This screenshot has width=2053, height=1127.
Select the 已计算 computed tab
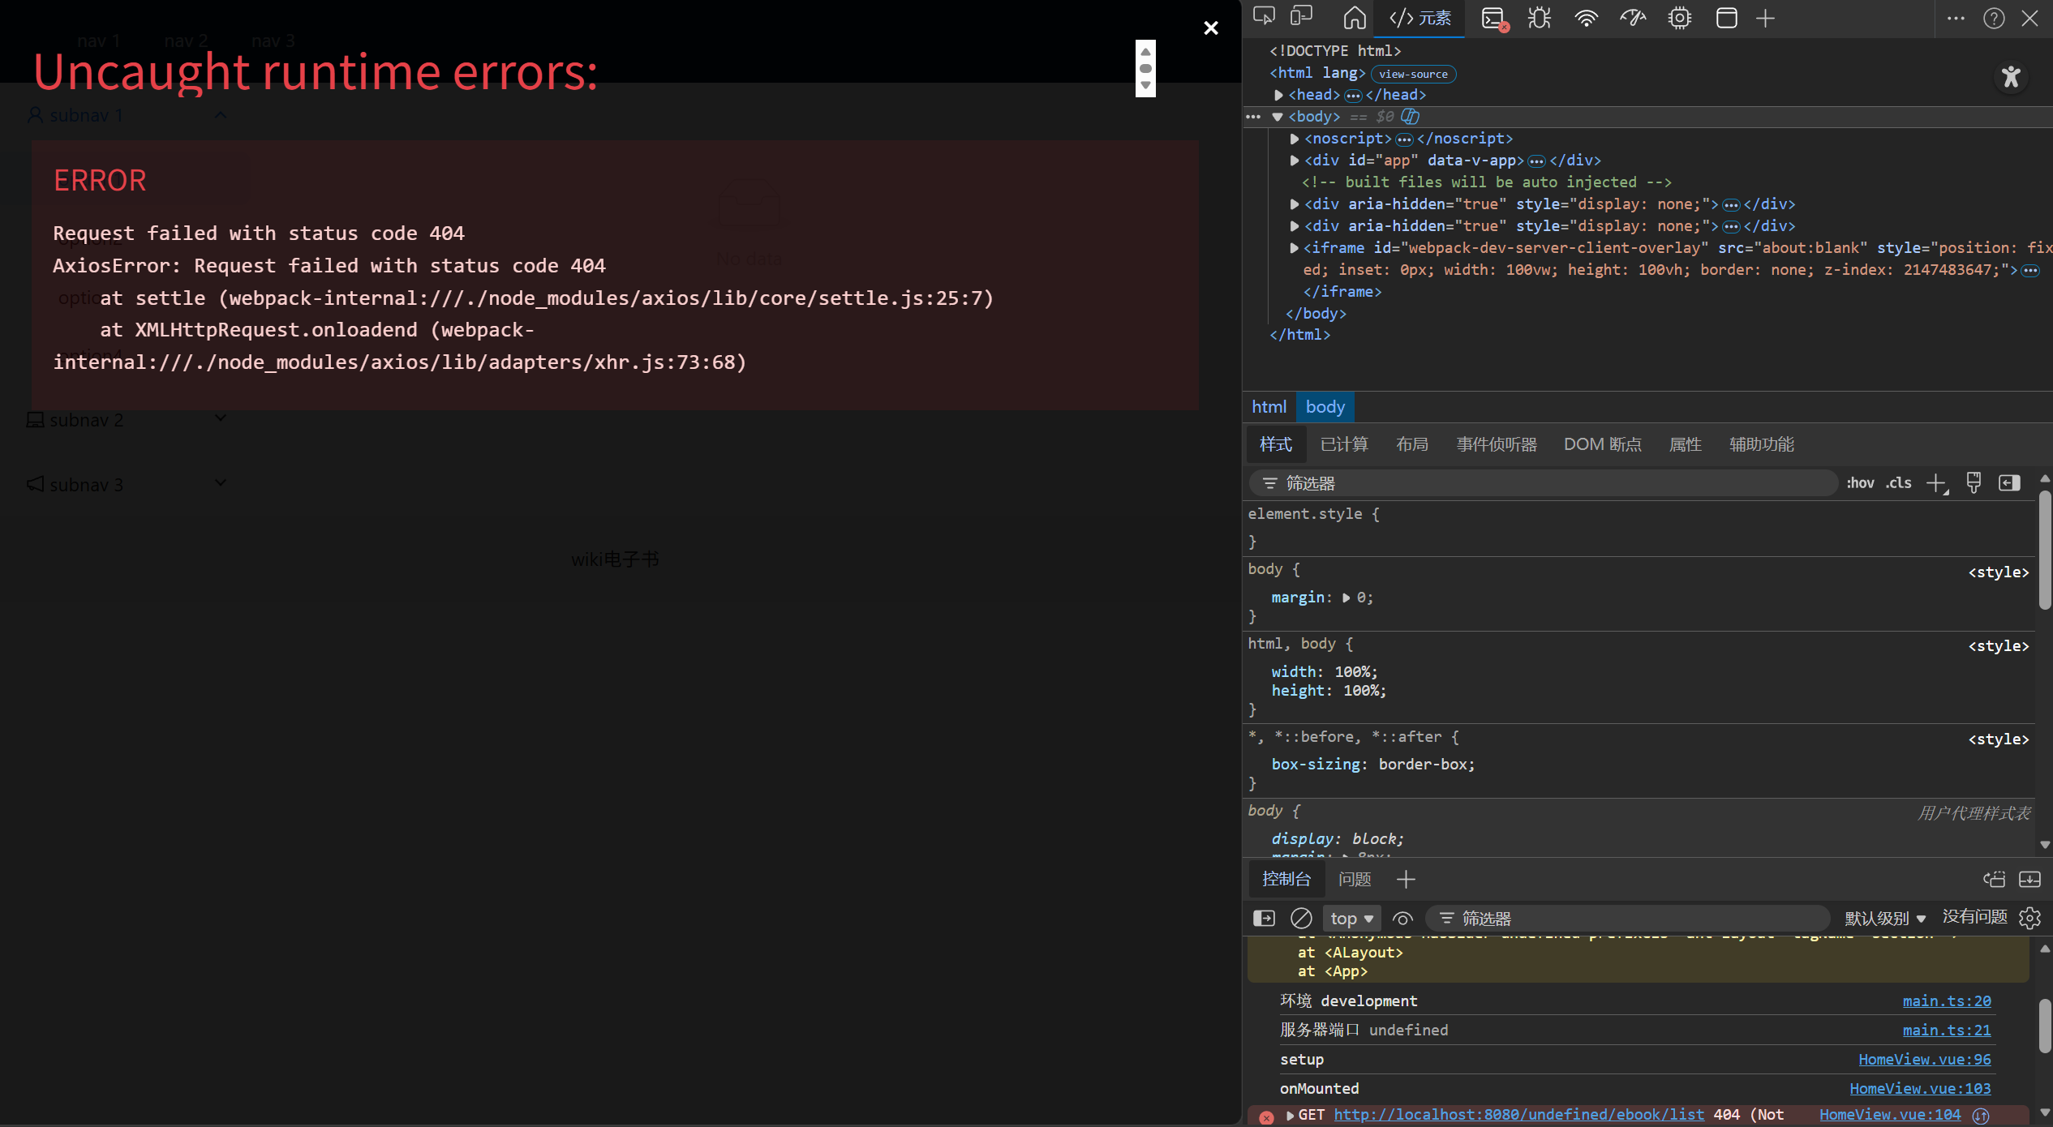point(1344,444)
